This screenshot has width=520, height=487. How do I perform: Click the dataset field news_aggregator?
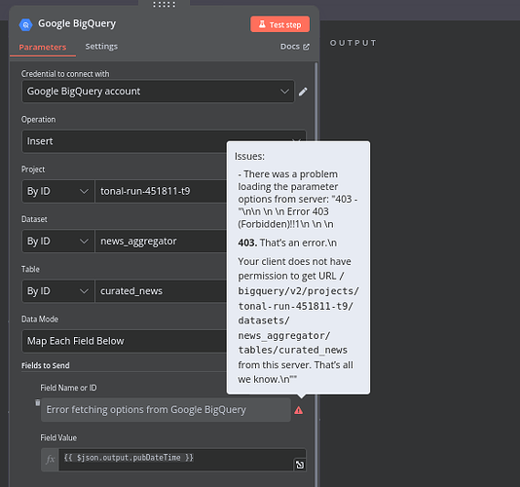pos(161,242)
